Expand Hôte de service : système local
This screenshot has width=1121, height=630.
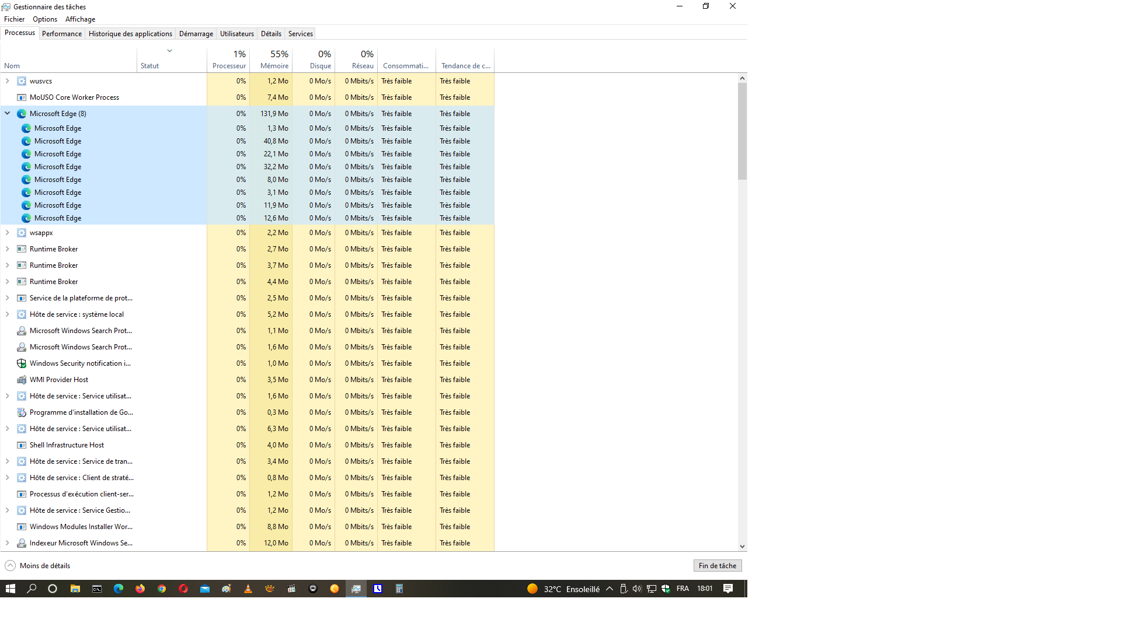point(8,314)
